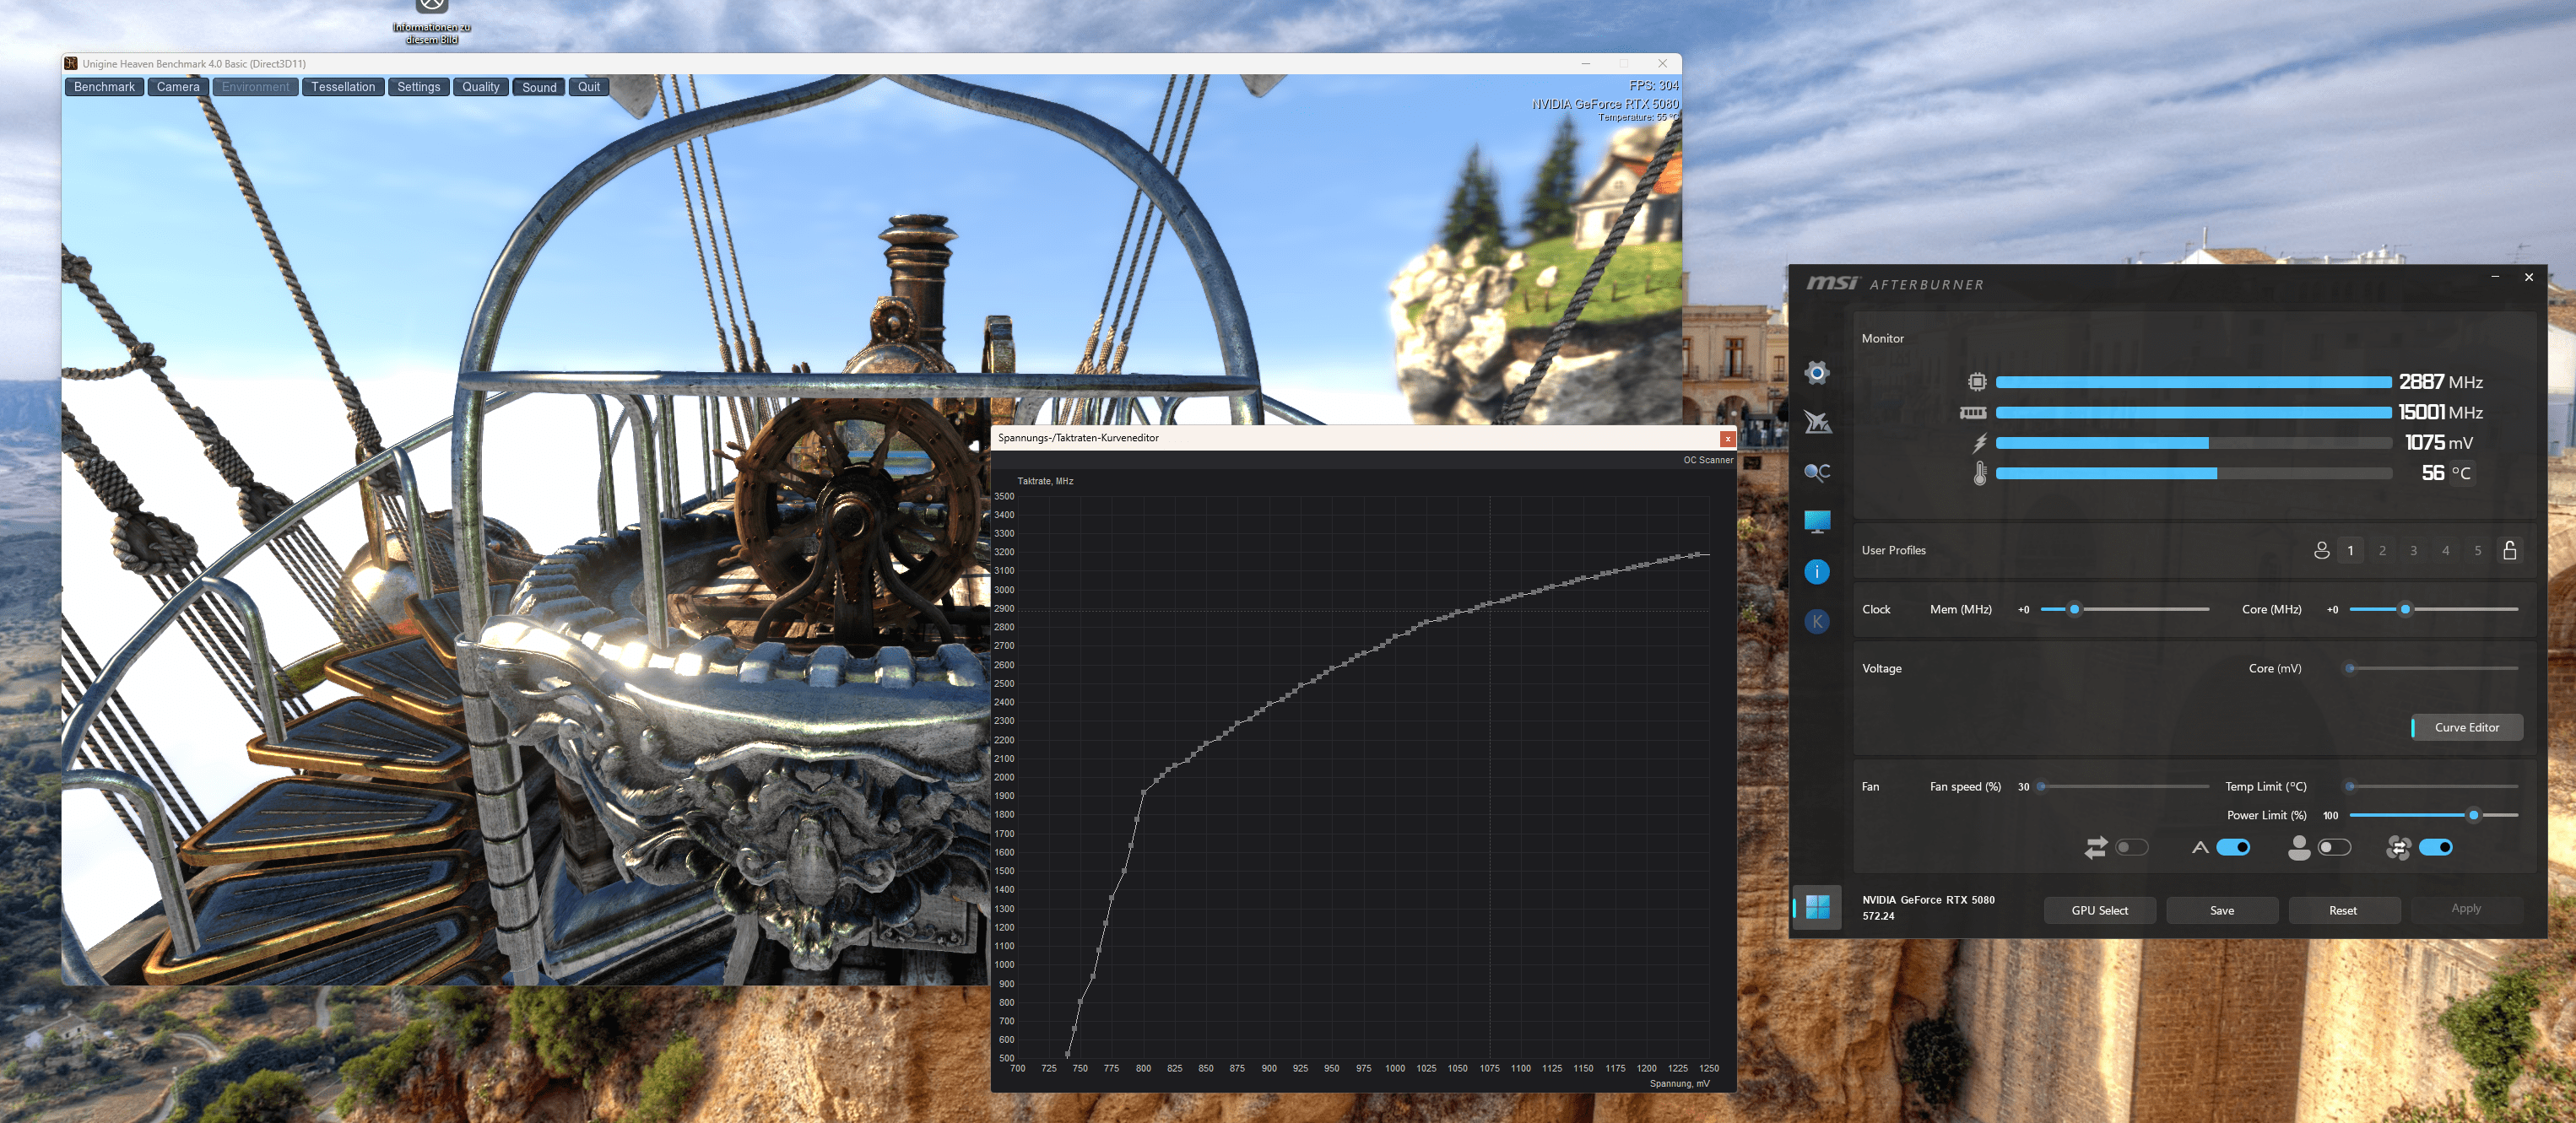Open the Camera menu in Heaven
This screenshot has width=2576, height=1123.
point(178,87)
